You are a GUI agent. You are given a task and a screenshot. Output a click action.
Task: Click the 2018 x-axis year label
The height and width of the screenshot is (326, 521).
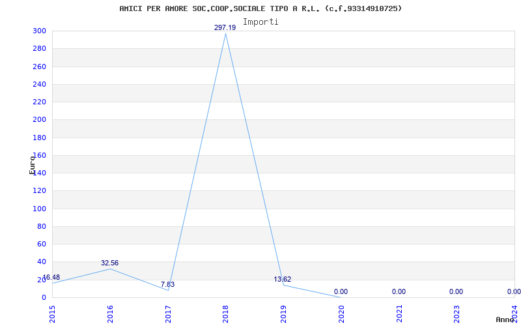225,314
